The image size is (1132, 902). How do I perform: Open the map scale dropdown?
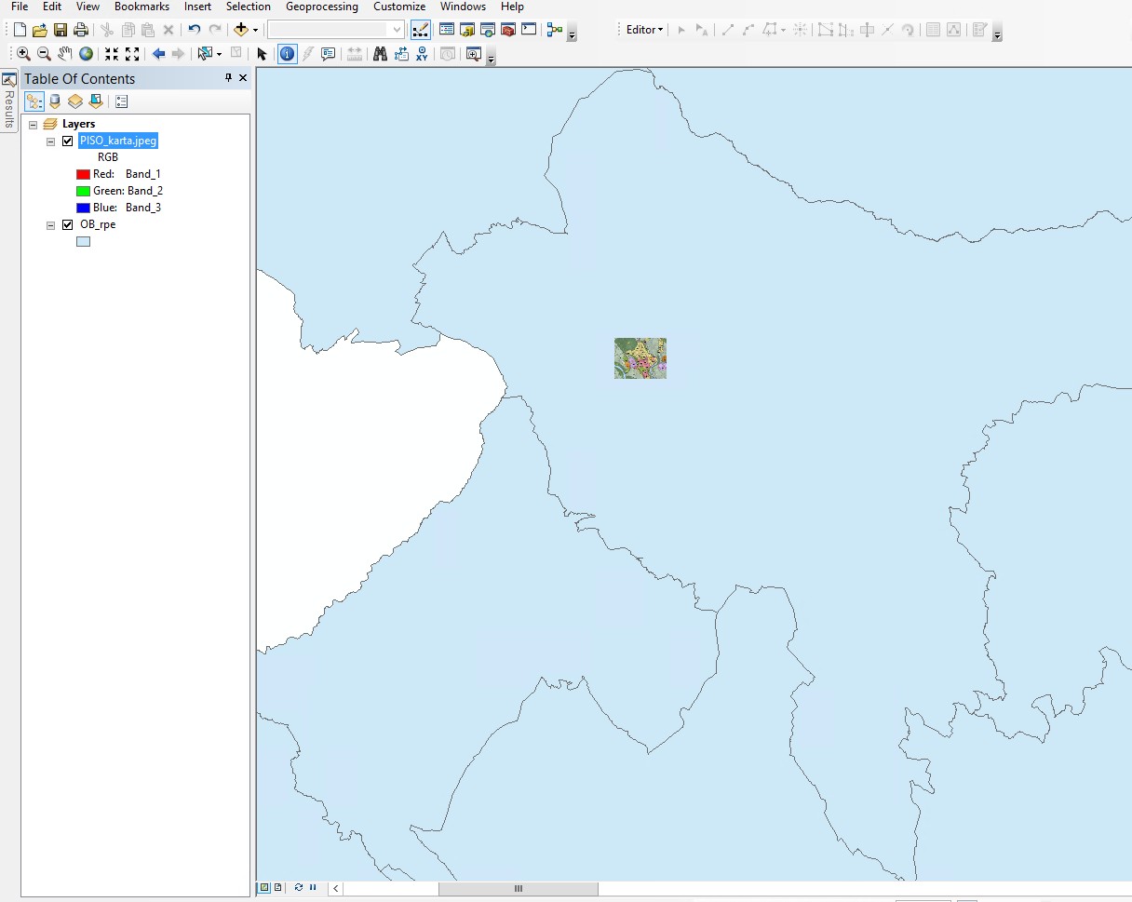pos(397,30)
